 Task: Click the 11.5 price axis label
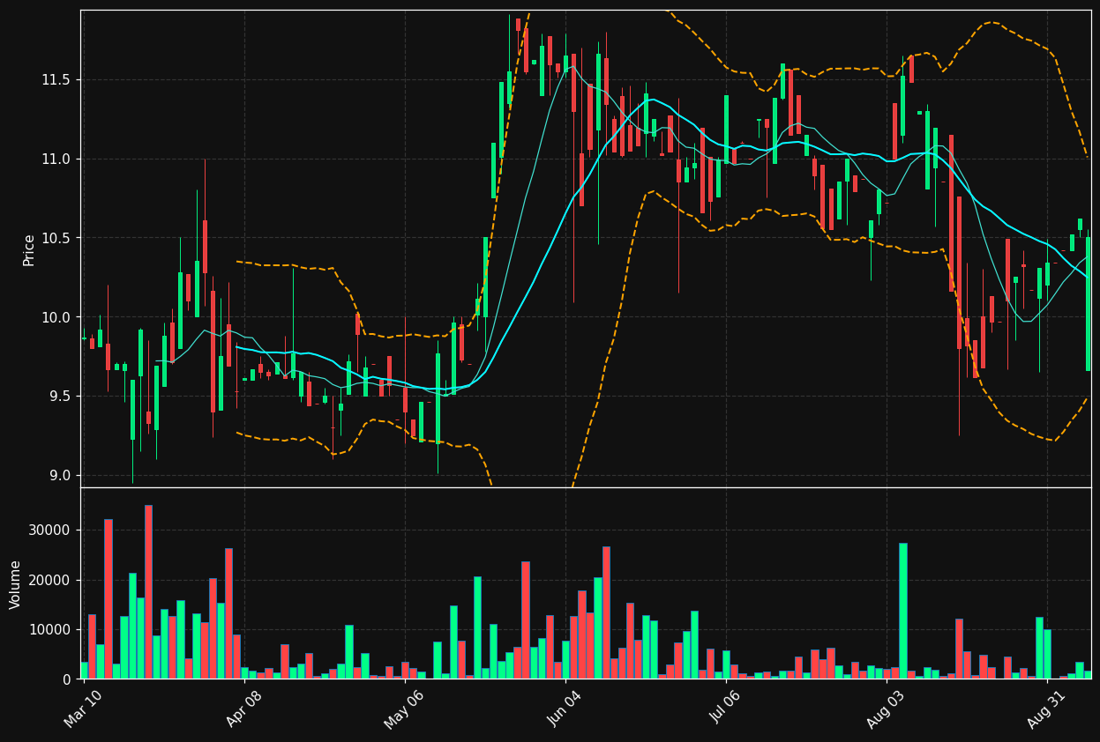click(x=56, y=80)
